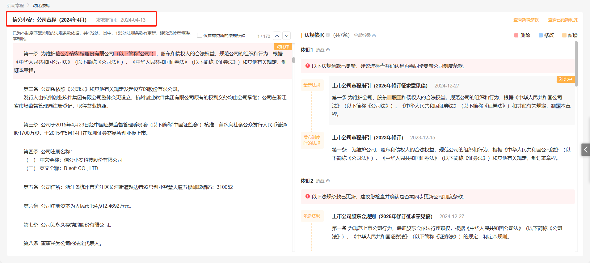
Task: Select 发布制度时的法规 tag
Action: tap(312, 140)
